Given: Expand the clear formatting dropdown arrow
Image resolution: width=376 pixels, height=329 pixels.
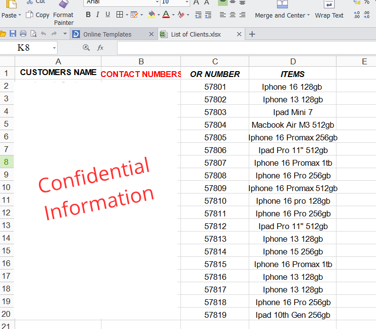Looking at the screenshot, I should tap(188, 15).
